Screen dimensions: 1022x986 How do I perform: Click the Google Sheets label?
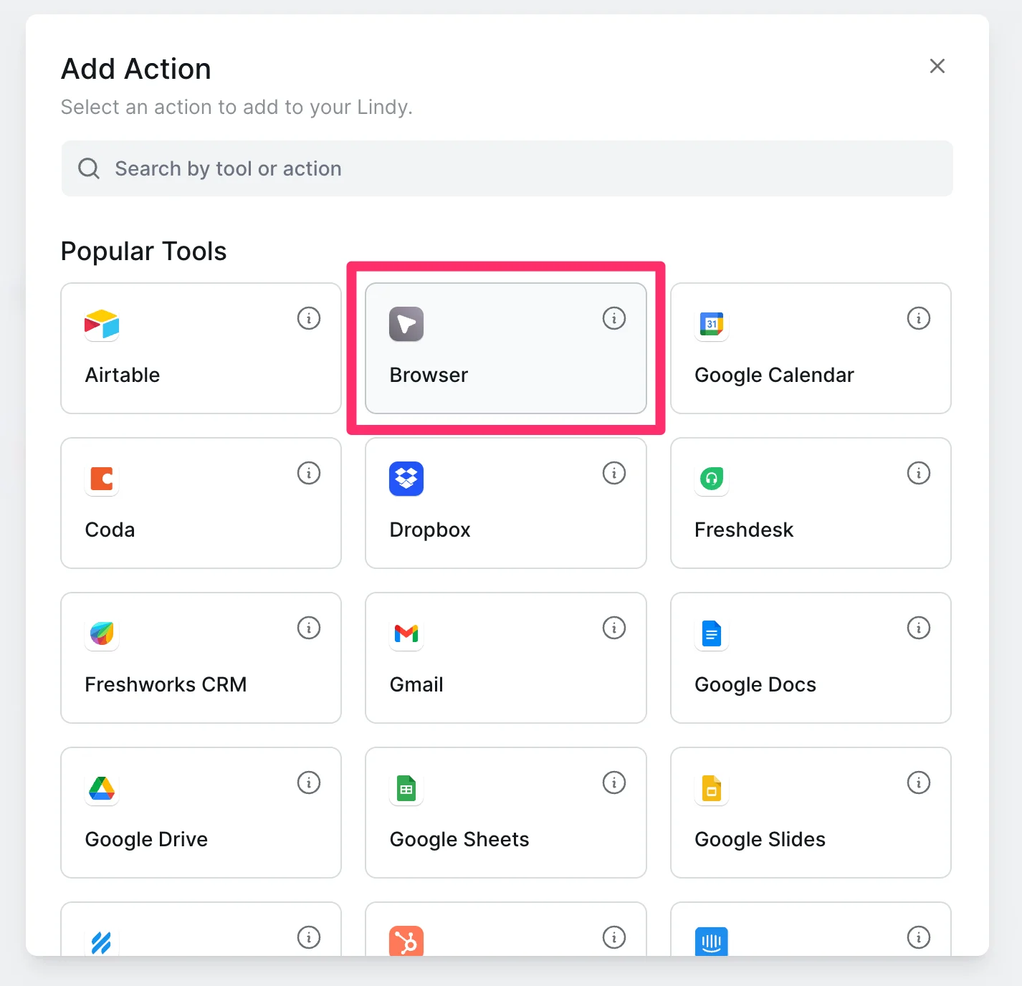click(459, 840)
